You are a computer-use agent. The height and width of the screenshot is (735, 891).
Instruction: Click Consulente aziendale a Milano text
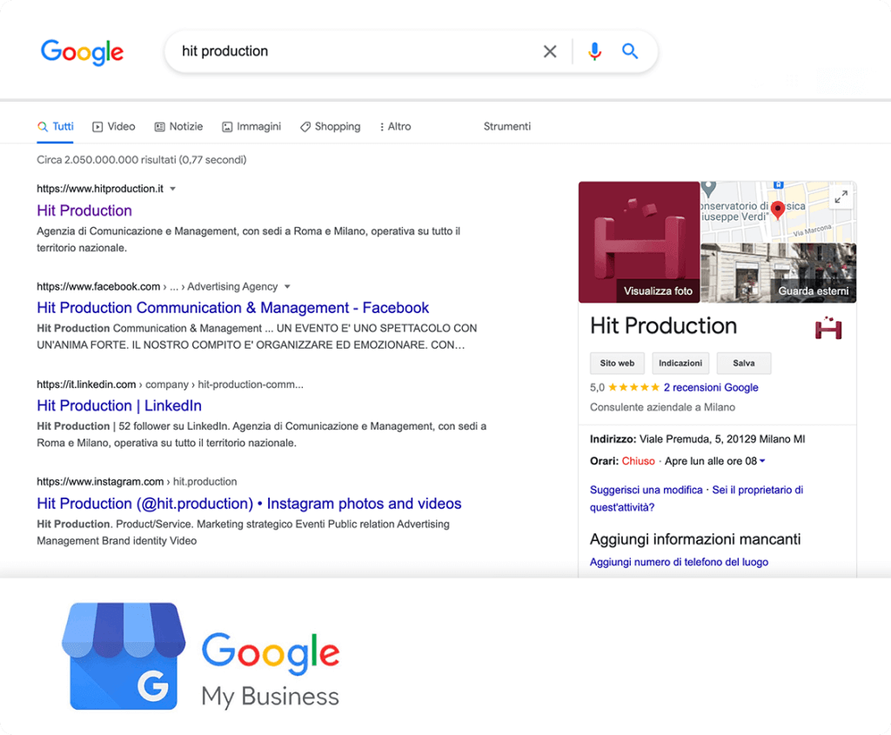click(662, 407)
